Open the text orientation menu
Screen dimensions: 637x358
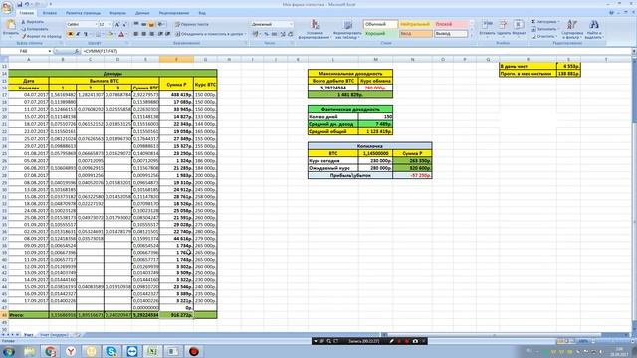pyautogui.click(x=161, y=24)
